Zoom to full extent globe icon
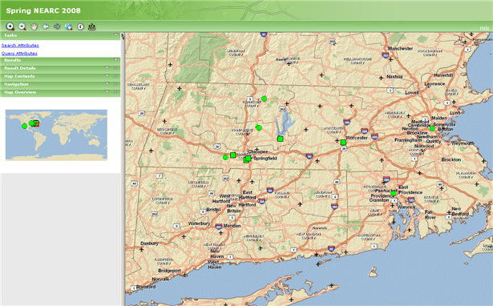493x306 pixels. [x=69, y=26]
